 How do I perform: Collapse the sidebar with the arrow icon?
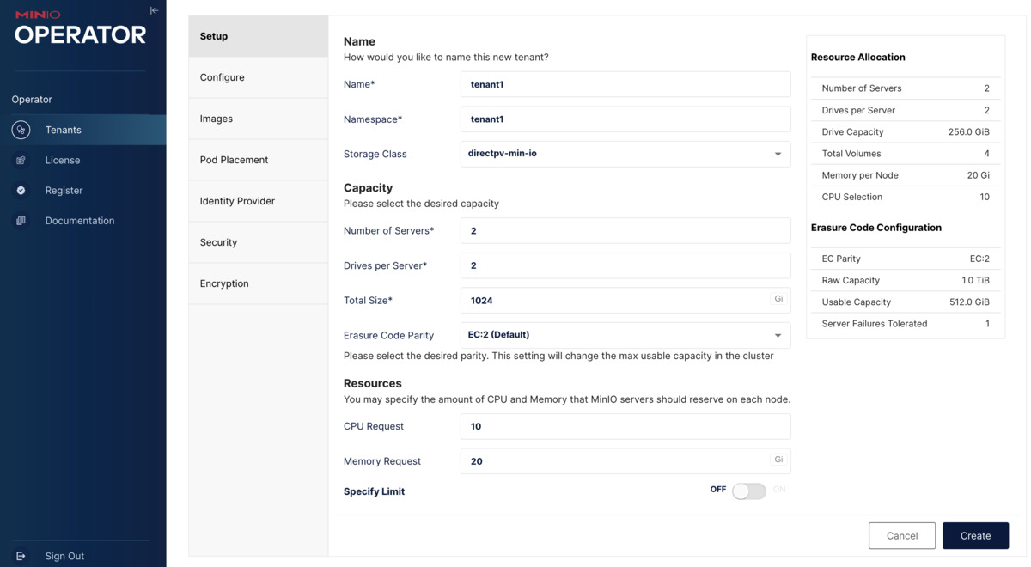tap(154, 10)
